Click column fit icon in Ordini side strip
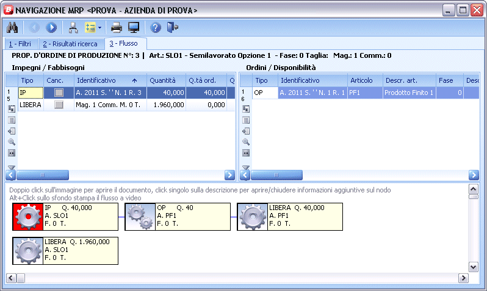487x291 pixels. click(x=246, y=153)
